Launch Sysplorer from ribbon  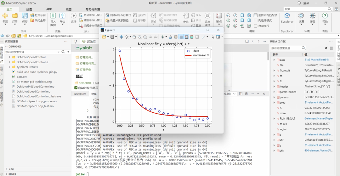point(287,16)
